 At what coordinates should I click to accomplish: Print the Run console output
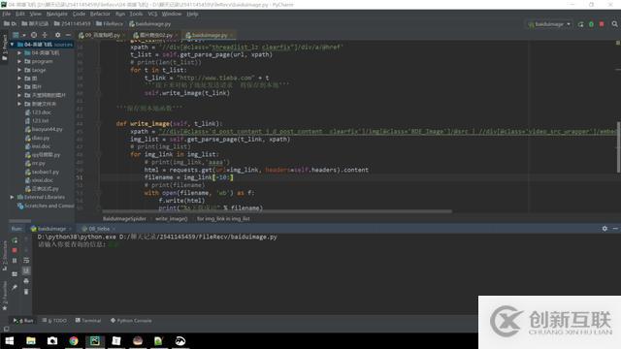tap(26, 281)
